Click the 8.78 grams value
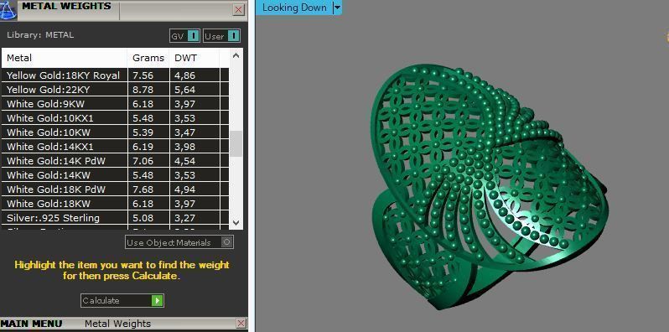The height and width of the screenshot is (332, 669). pos(143,89)
